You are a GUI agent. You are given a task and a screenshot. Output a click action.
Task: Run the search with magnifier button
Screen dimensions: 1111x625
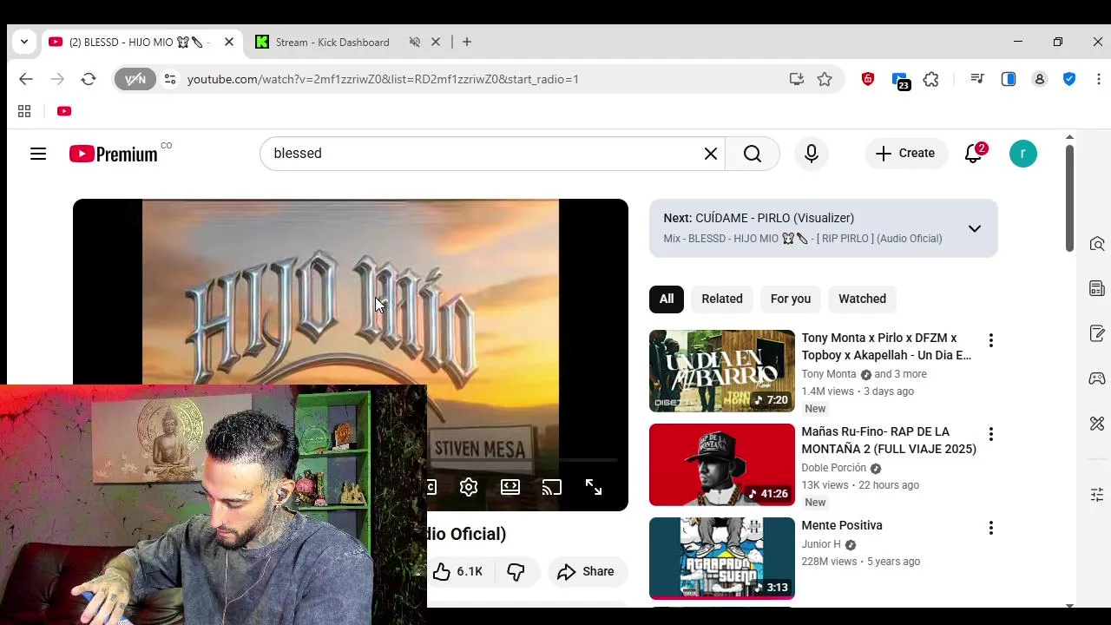[753, 154]
